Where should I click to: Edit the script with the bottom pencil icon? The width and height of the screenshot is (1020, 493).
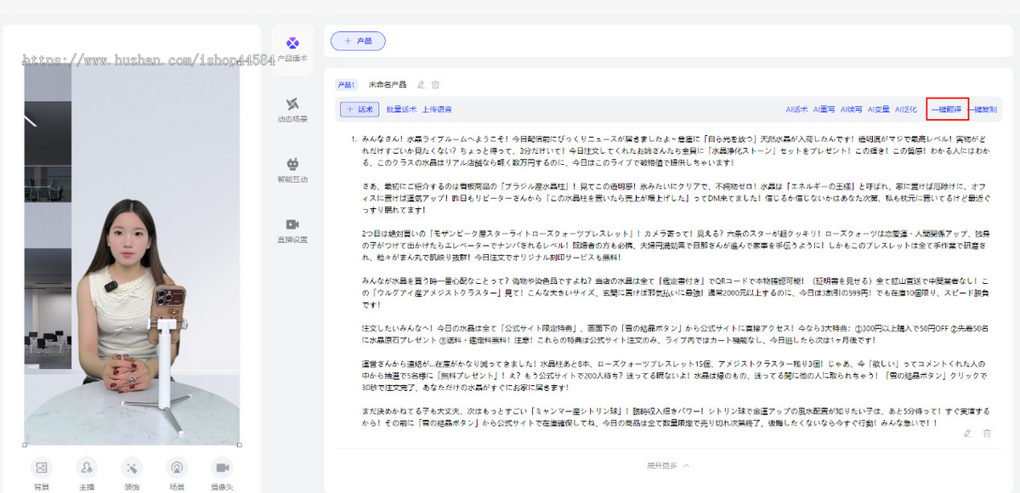pyautogui.click(x=967, y=433)
